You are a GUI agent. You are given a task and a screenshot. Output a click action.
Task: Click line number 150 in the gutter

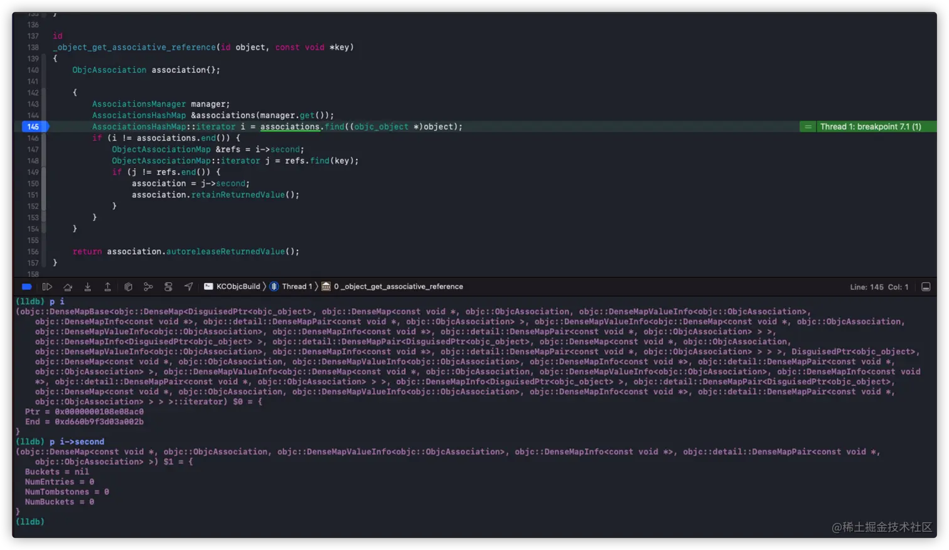pos(33,184)
